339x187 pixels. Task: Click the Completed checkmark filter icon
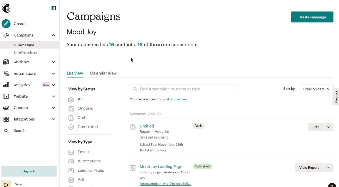point(71,127)
